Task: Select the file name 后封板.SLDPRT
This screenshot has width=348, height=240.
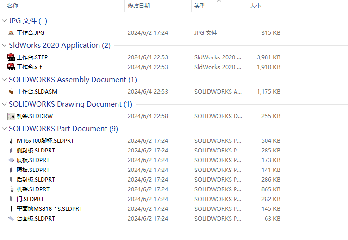Action: (36, 180)
